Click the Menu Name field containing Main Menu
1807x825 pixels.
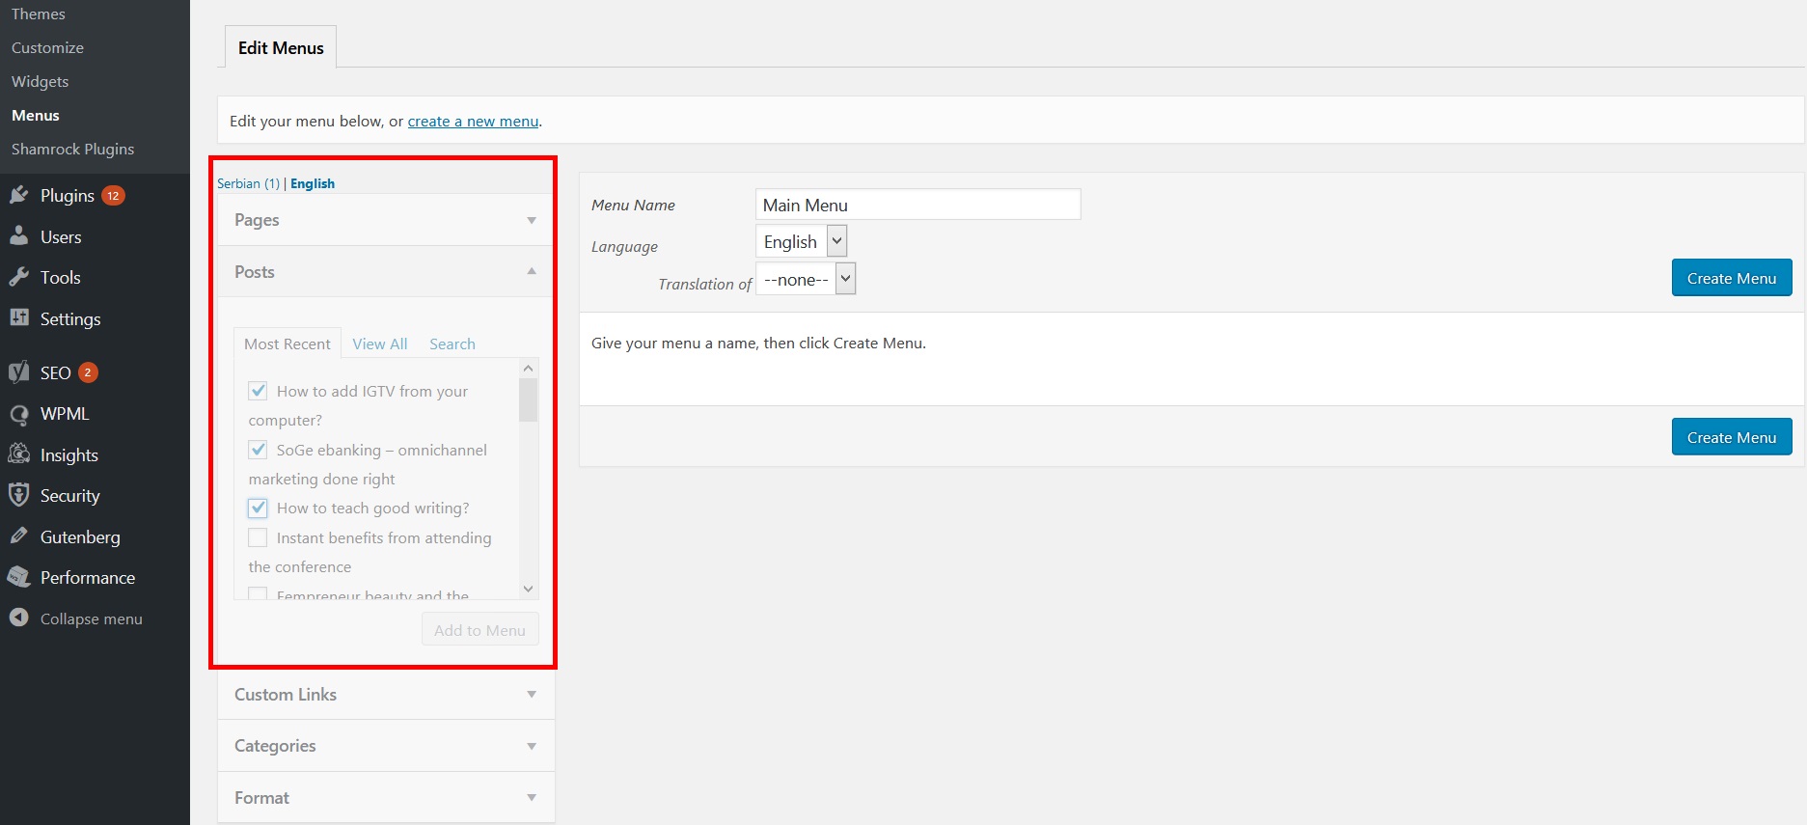click(x=917, y=205)
